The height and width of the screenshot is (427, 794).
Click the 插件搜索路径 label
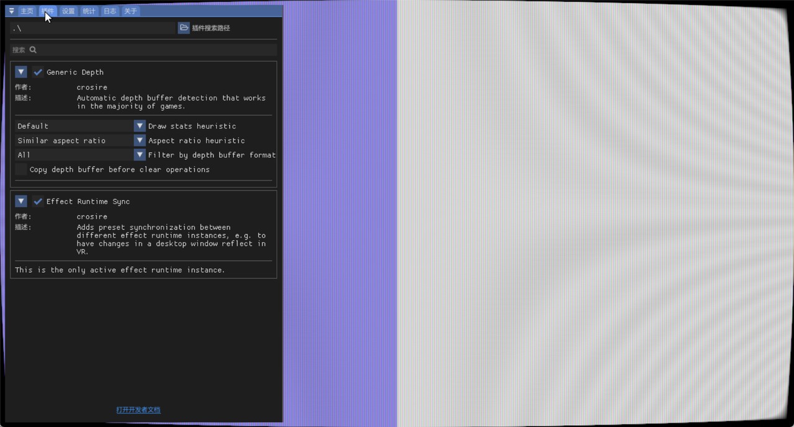(x=211, y=28)
